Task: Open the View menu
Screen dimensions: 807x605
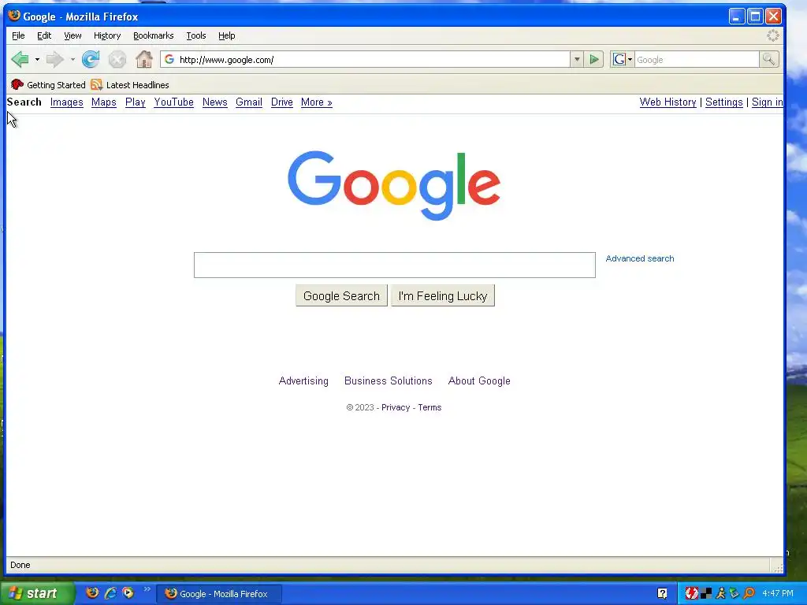Action: [x=73, y=35]
